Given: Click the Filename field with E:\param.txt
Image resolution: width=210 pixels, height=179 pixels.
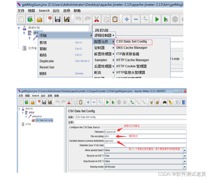Looking at the screenshot, I should tap(145, 132).
